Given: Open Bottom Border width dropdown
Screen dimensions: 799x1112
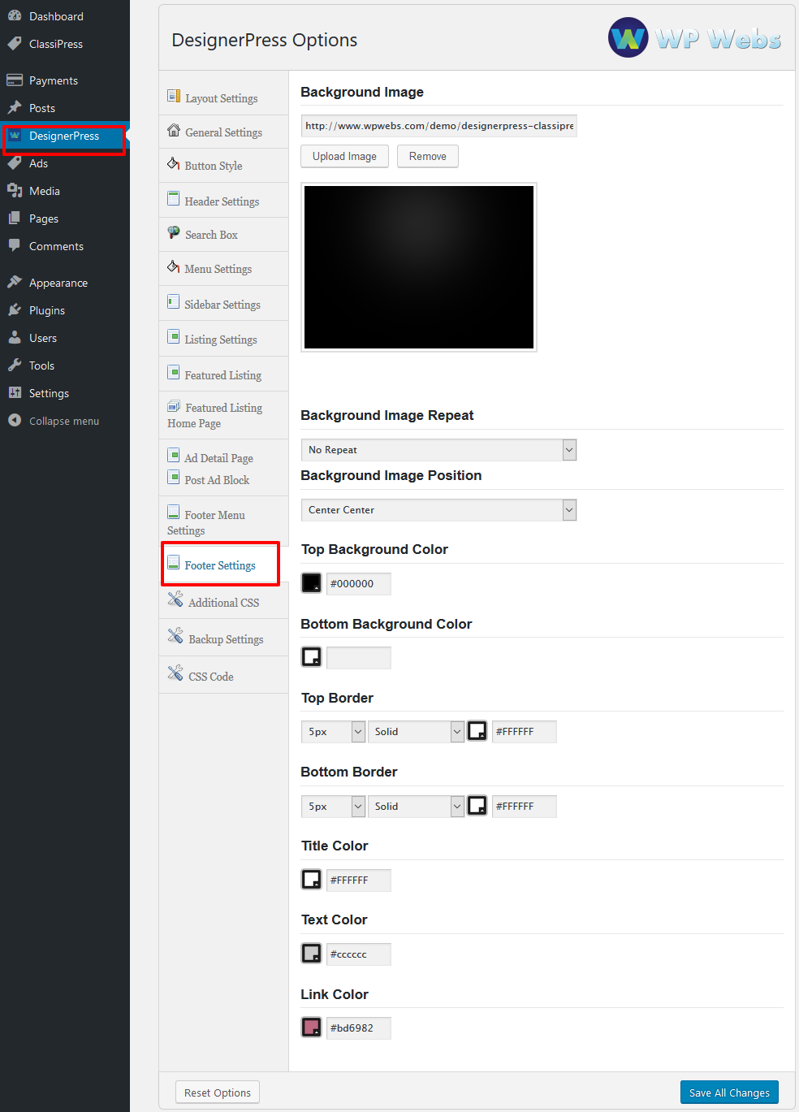Looking at the screenshot, I should tap(333, 807).
